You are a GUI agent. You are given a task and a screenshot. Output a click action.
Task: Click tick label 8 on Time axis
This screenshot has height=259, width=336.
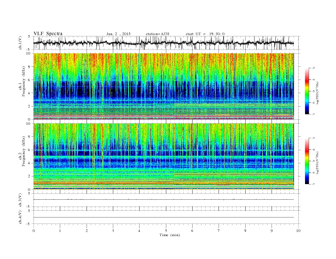coord(245,231)
